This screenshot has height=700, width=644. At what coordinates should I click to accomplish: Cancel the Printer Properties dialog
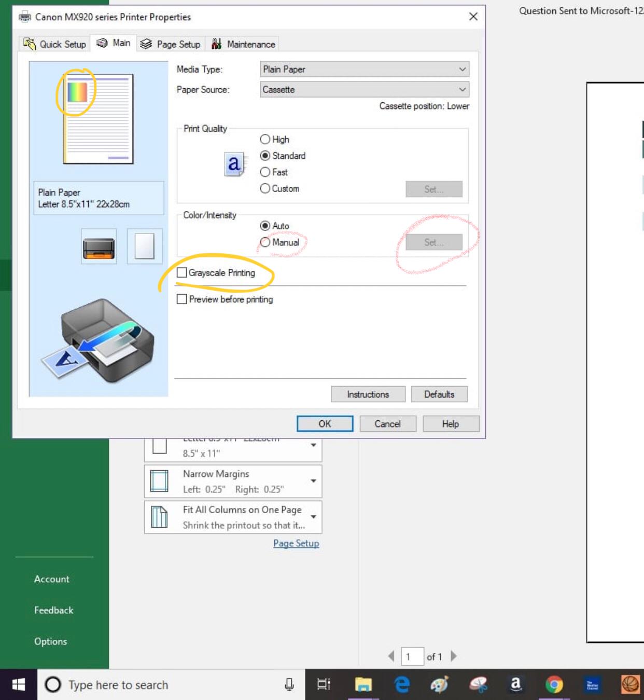click(x=388, y=424)
